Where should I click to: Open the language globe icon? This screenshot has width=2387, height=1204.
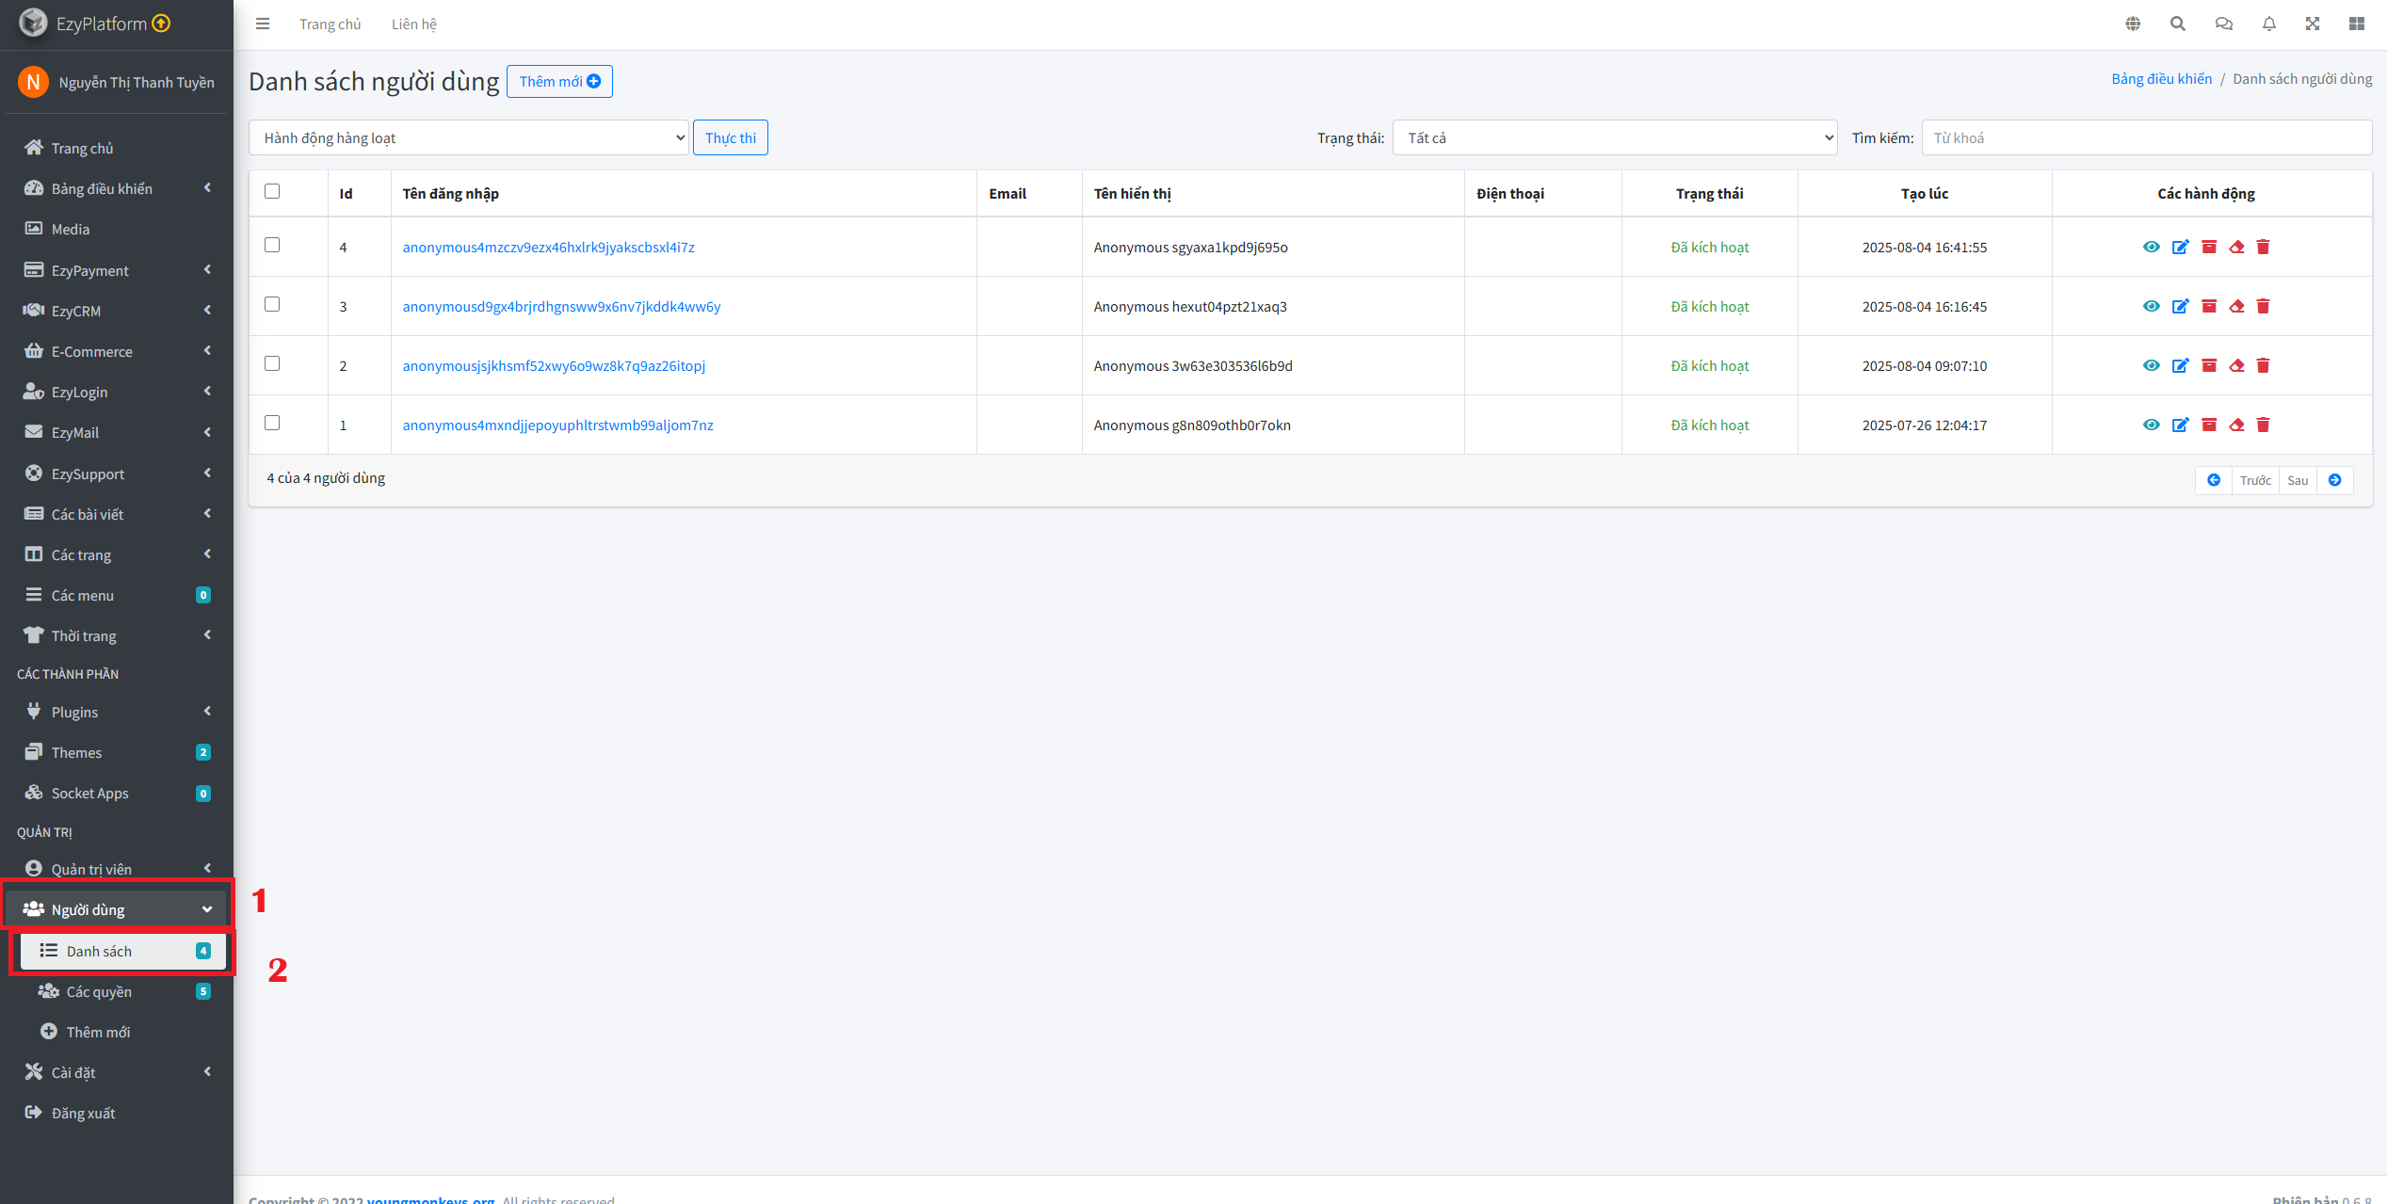pos(2133,24)
